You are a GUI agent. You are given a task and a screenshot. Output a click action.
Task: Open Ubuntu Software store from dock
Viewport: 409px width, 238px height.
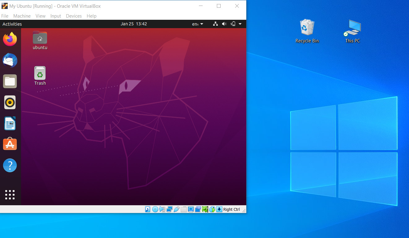tap(10, 144)
